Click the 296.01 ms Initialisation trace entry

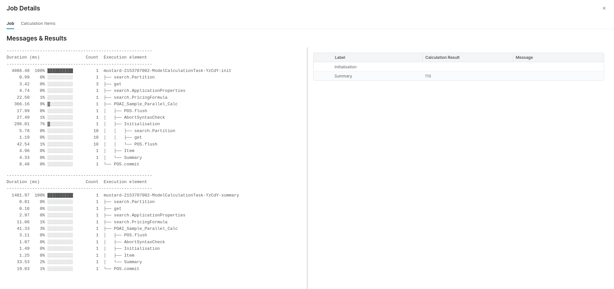coord(142,124)
